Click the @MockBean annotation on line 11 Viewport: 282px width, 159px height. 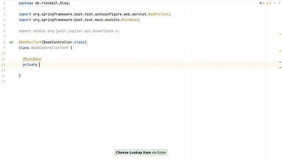click(x=32, y=59)
